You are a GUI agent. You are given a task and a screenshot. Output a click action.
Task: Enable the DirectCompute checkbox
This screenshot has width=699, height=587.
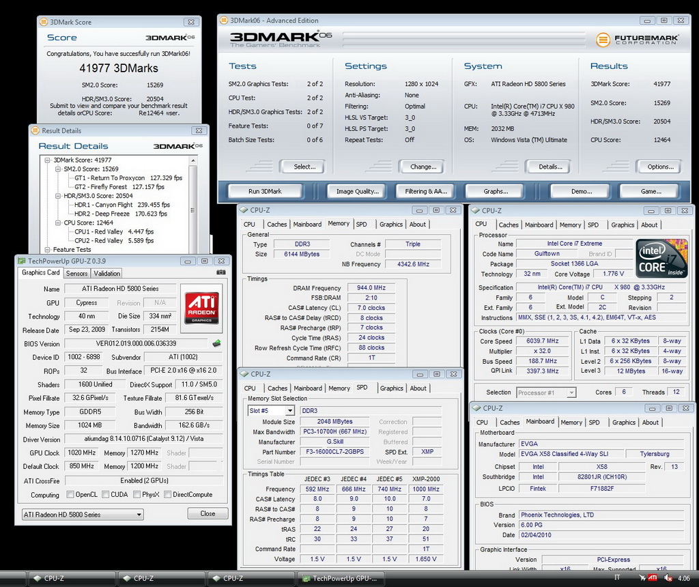(x=168, y=494)
